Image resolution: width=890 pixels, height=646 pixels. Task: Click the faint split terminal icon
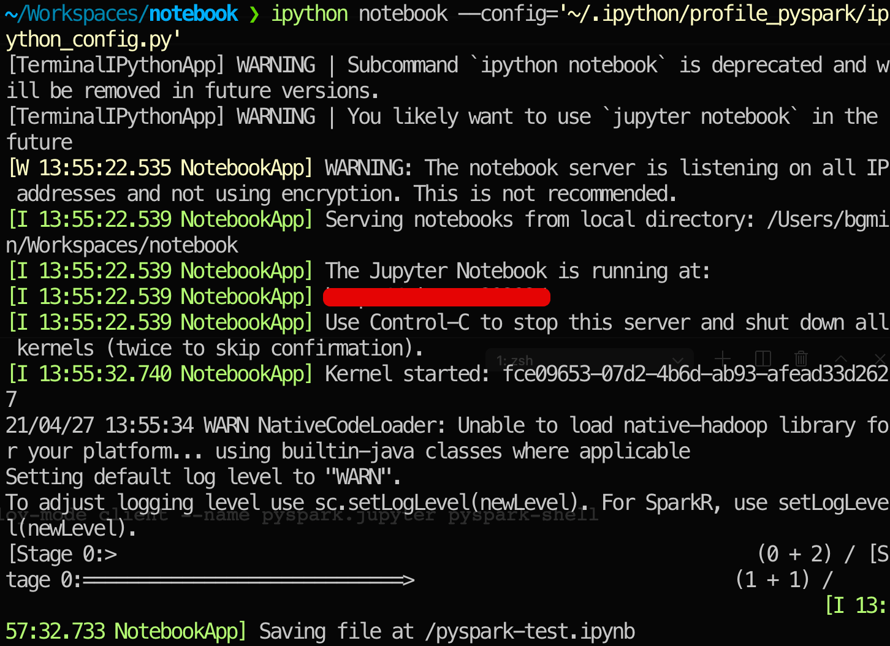763,359
